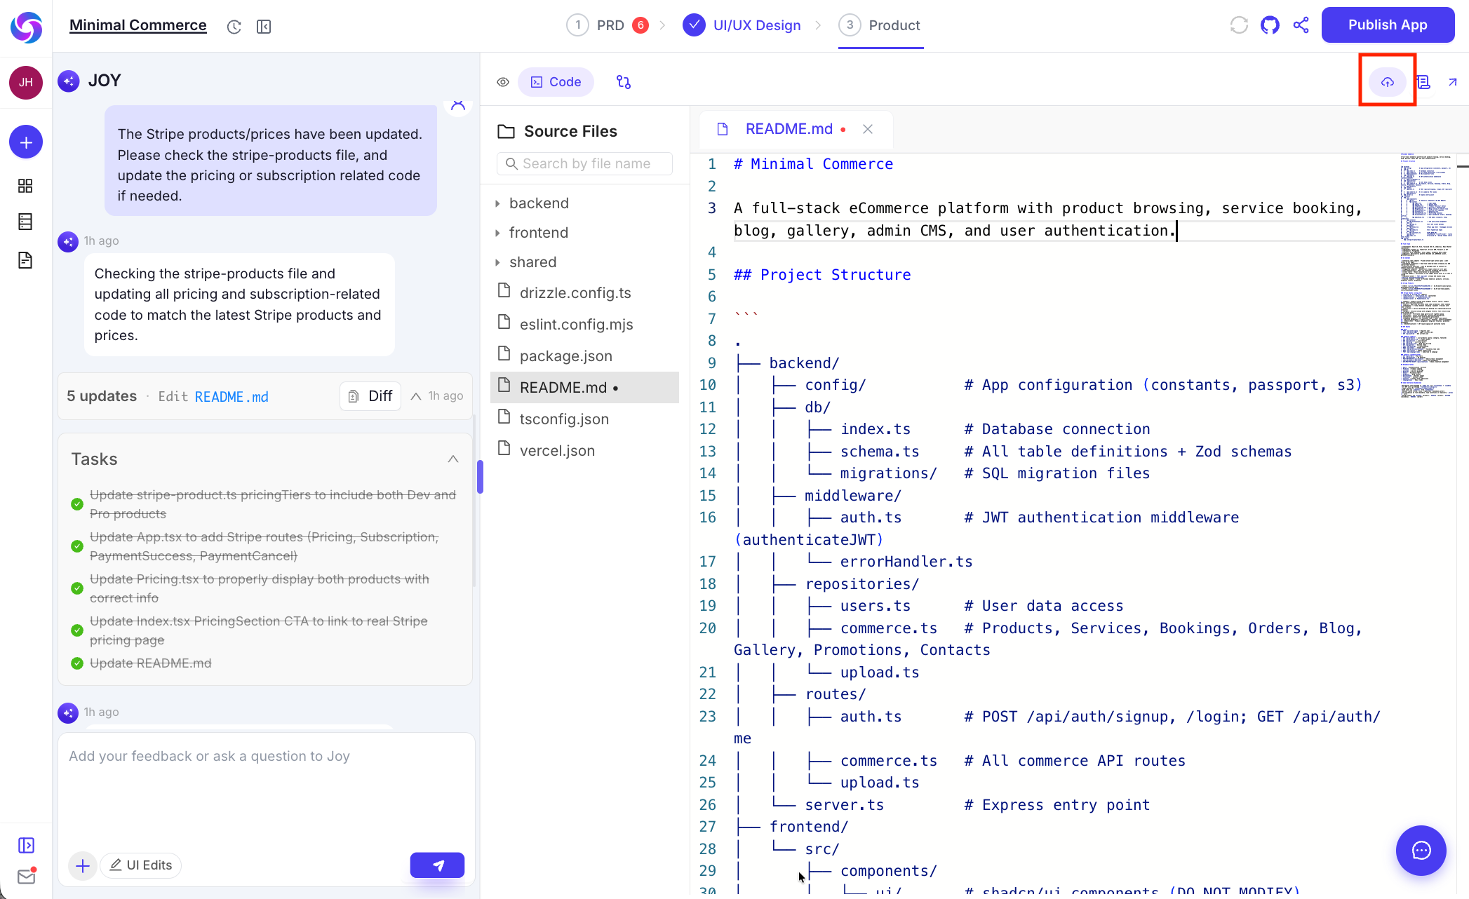
Task: Go to PRD step
Action: click(x=608, y=25)
